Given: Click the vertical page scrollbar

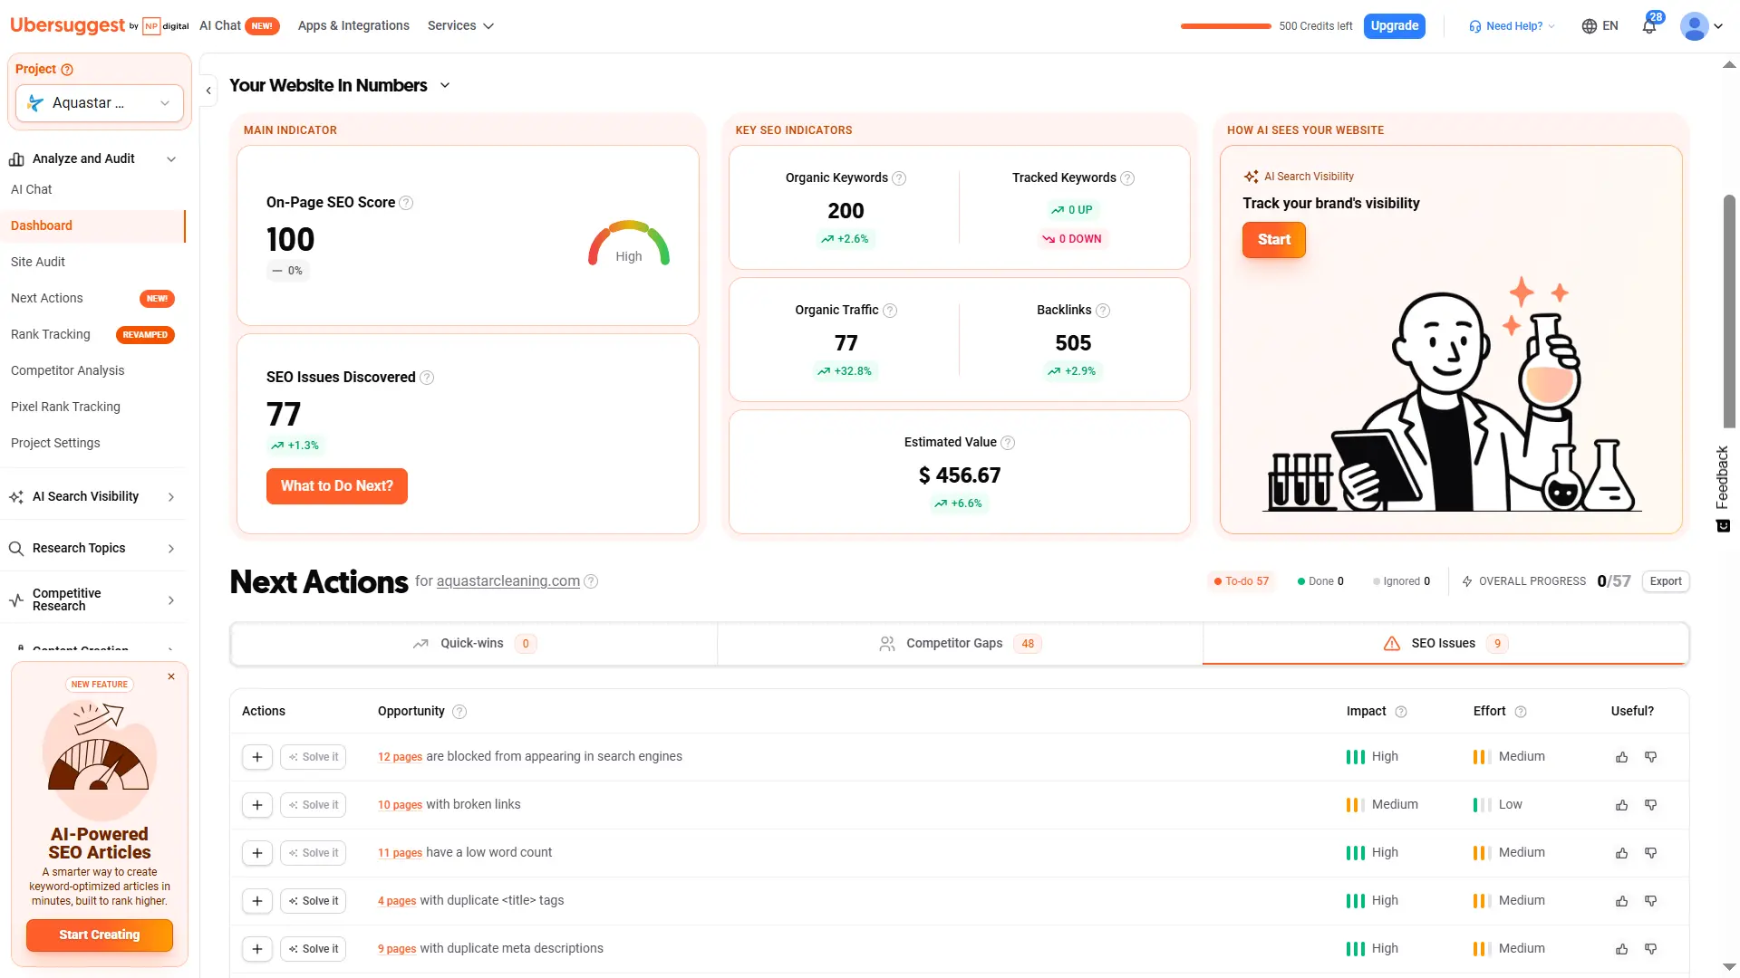Looking at the screenshot, I should [x=1729, y=311].
